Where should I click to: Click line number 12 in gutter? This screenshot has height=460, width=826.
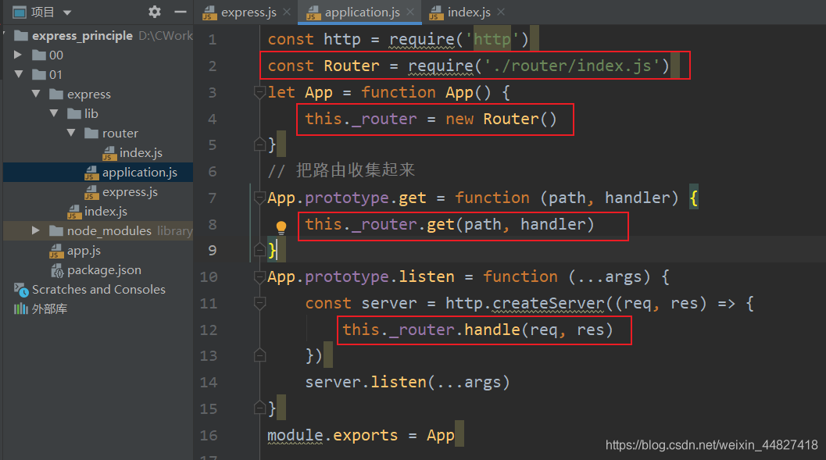(x=209, y=330)
